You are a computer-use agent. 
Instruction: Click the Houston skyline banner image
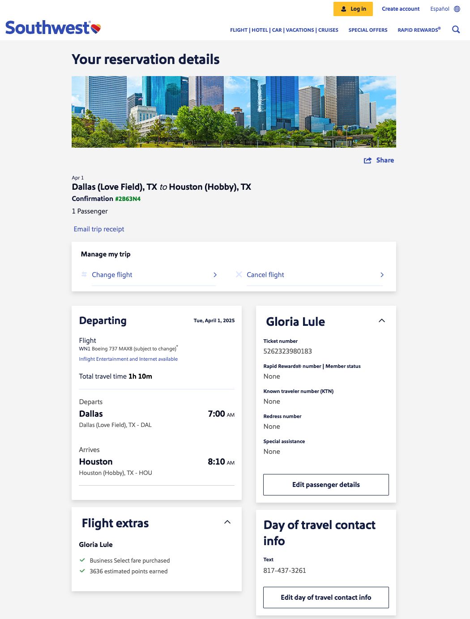click(x=234, y=111)
